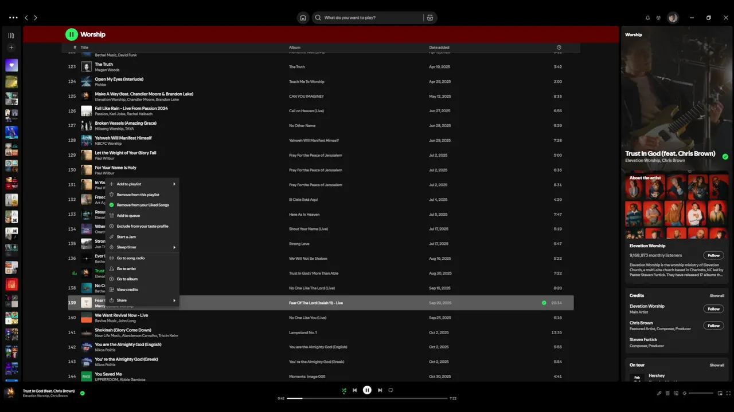734x412 pixels.
Task: Toggle repeat in the playback bar
Action: pos(391,390)
